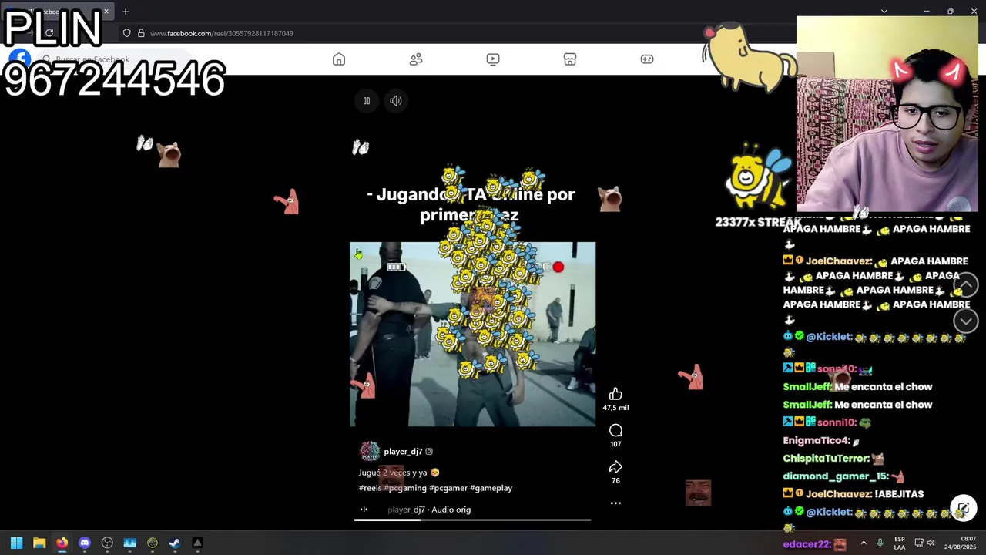Open the Windows Start menu
The width and height of the screenshot is (986, 555).
pos(16,543)
